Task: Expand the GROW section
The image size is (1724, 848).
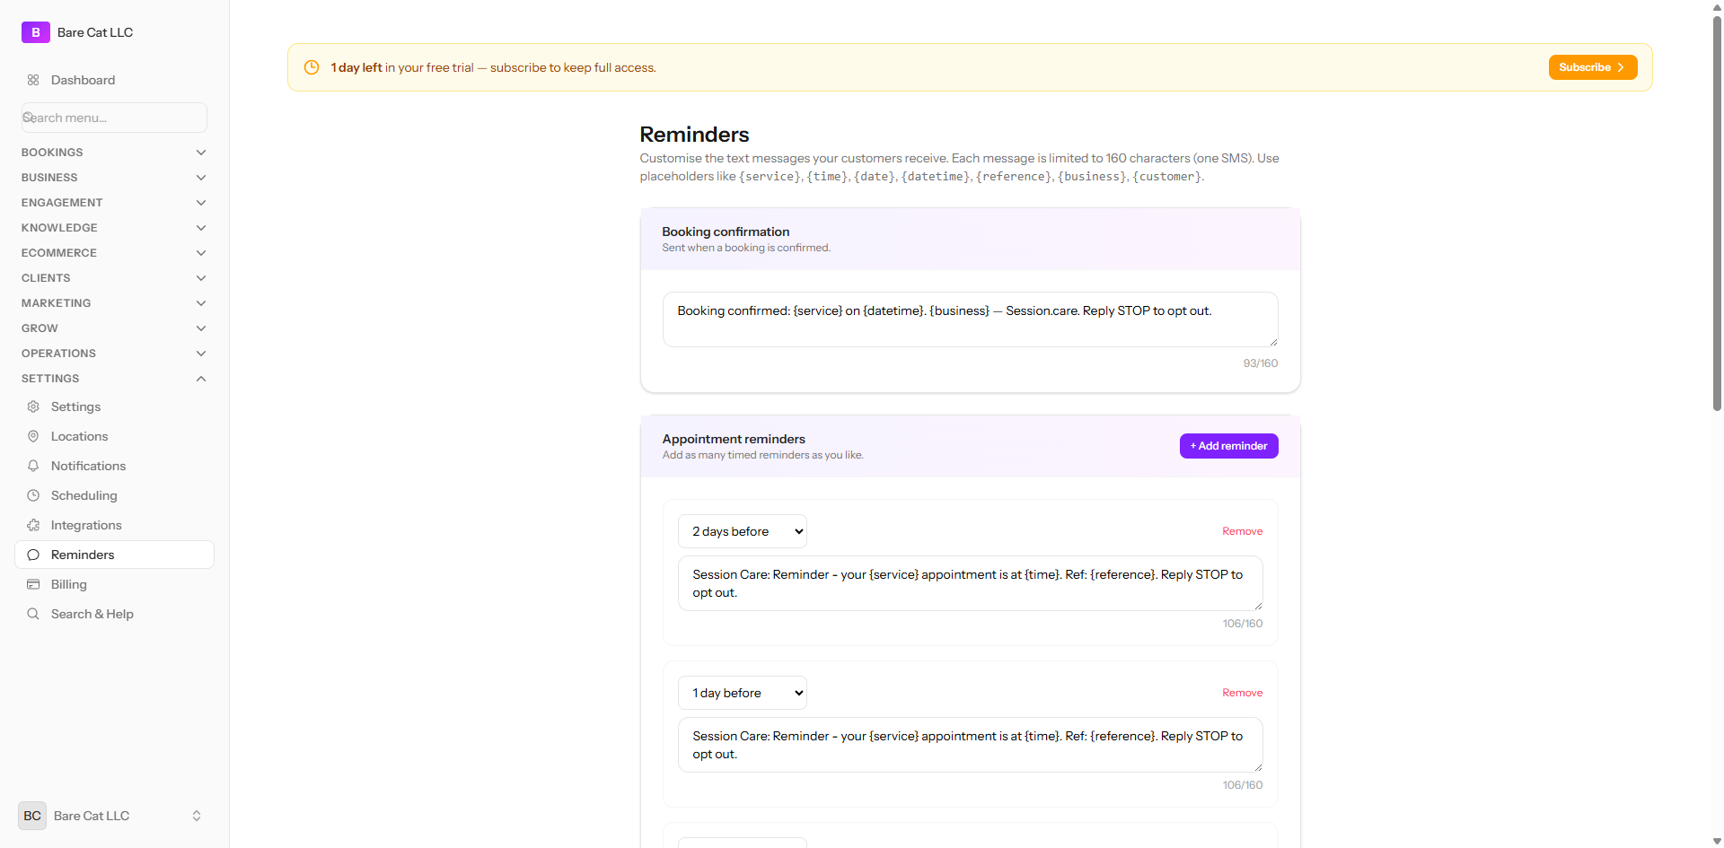Action: pyautogui.click(x=114, y=328)
